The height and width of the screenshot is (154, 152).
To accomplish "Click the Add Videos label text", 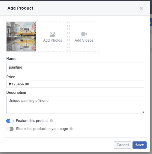I will 84,40.
